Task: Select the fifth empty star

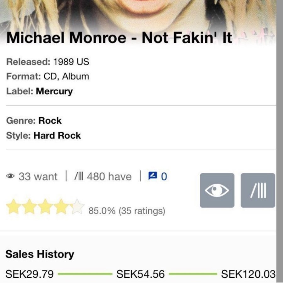Action: (x=77, y=208)
